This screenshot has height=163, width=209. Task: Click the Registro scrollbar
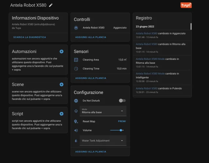[x=191, y=26]
